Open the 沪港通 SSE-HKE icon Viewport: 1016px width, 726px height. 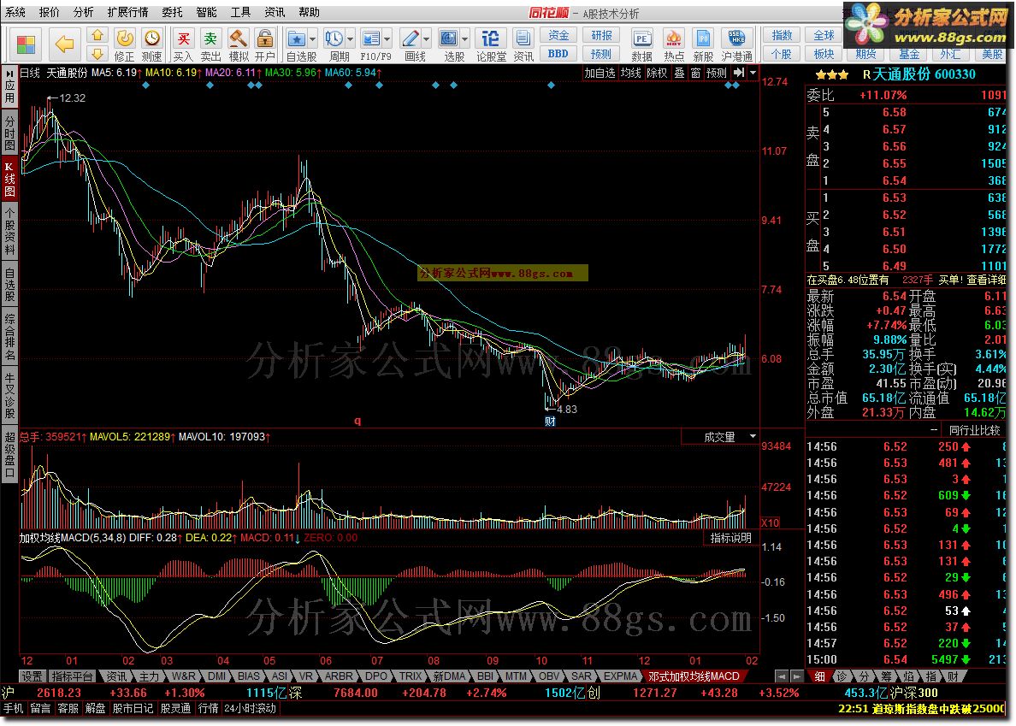[736, 38]
